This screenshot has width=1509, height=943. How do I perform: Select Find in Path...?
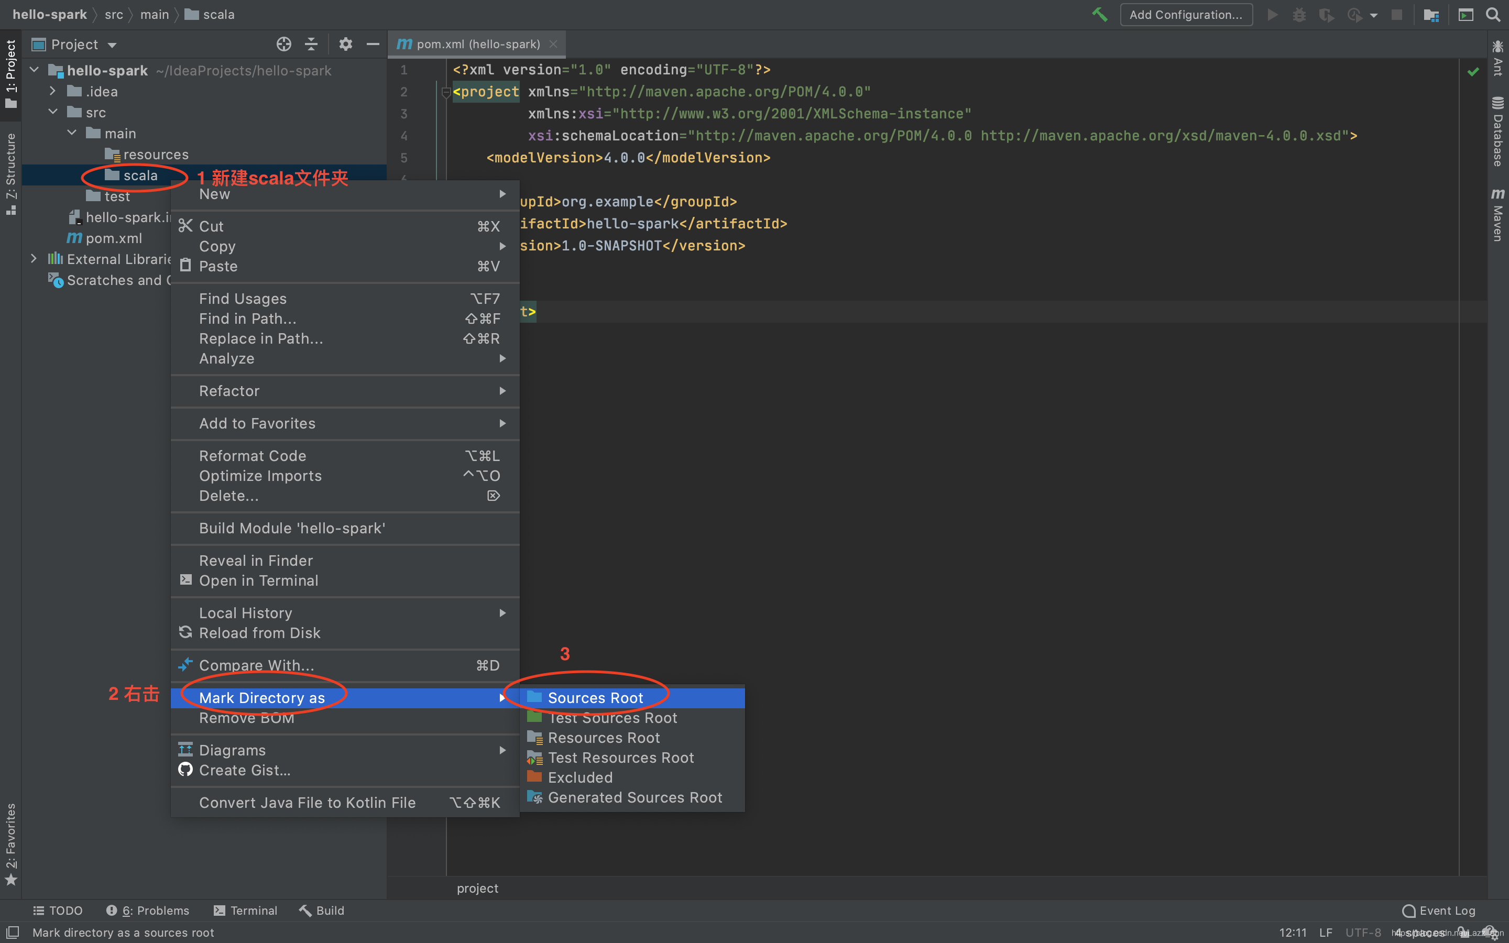[x=345, y=318]
